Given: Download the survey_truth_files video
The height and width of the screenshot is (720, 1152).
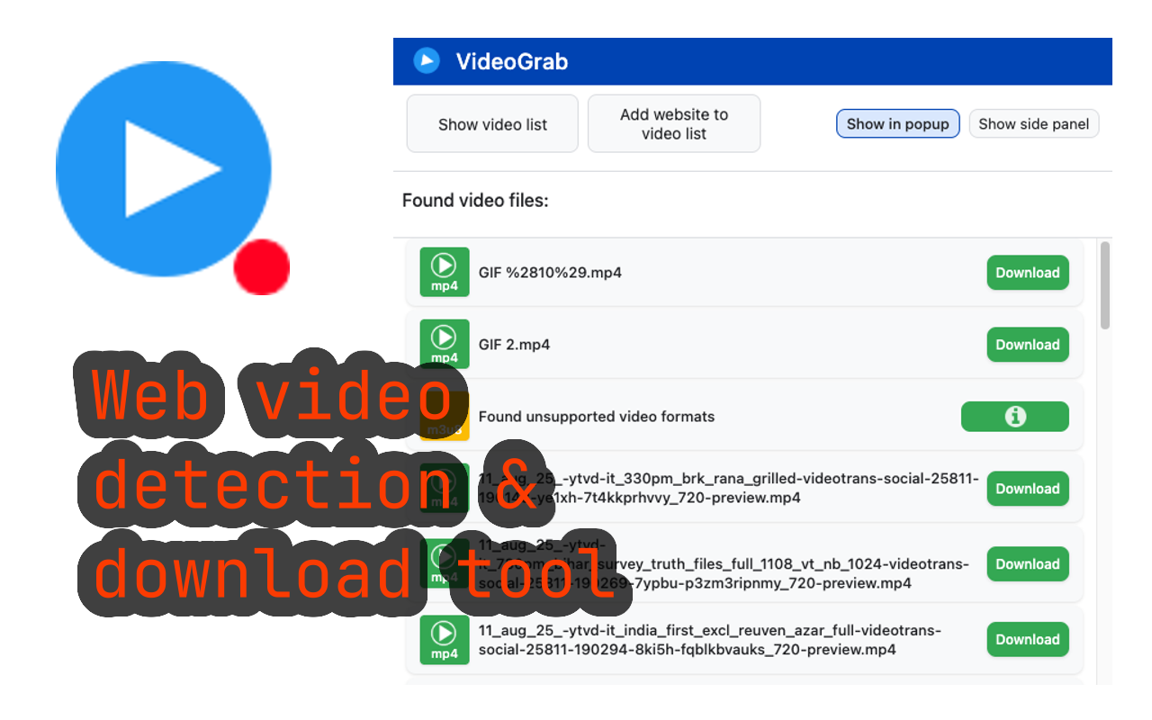Looking at the screenshot, I should pyautogui.click(x=1028, y=564).
